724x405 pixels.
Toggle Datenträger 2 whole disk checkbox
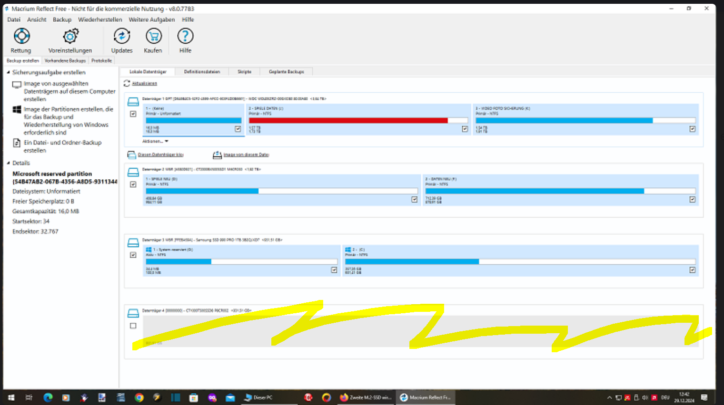[x=133, y=184]
